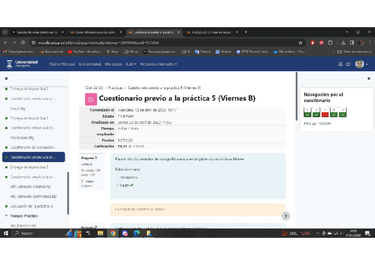Open the Chrome downloads icon
Screen dimensions: 375x265
343,42
